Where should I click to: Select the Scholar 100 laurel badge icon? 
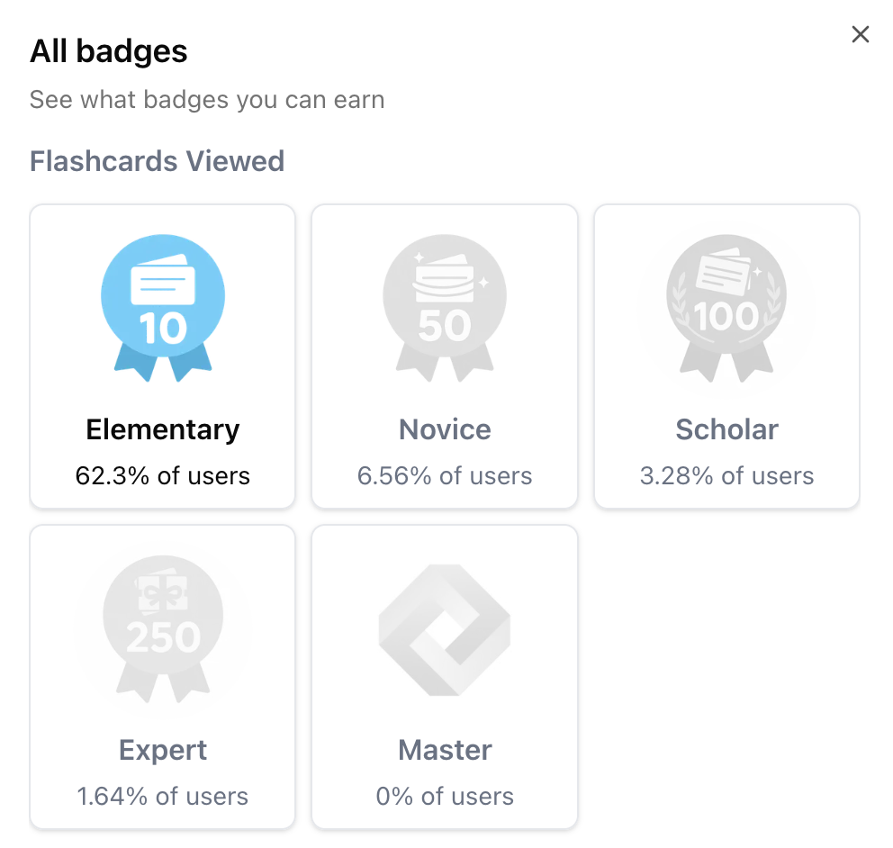pyautogui.click(x=726, y=297)
